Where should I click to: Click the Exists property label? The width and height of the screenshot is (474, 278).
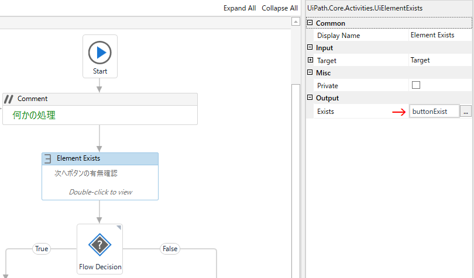tap(325, 112)
